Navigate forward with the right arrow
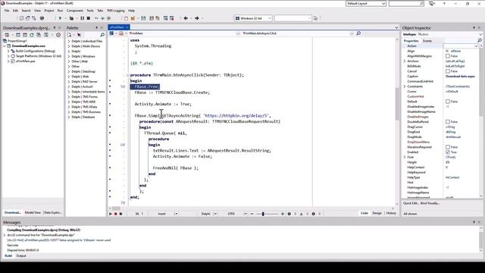Viewport: 485px width, 273px height. (x=197, y=18)
